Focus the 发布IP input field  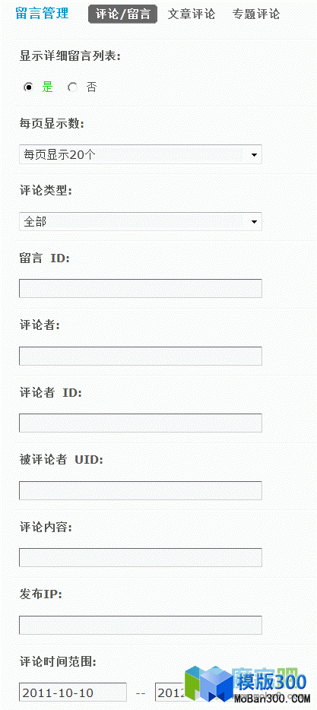(x=141, y=625)
